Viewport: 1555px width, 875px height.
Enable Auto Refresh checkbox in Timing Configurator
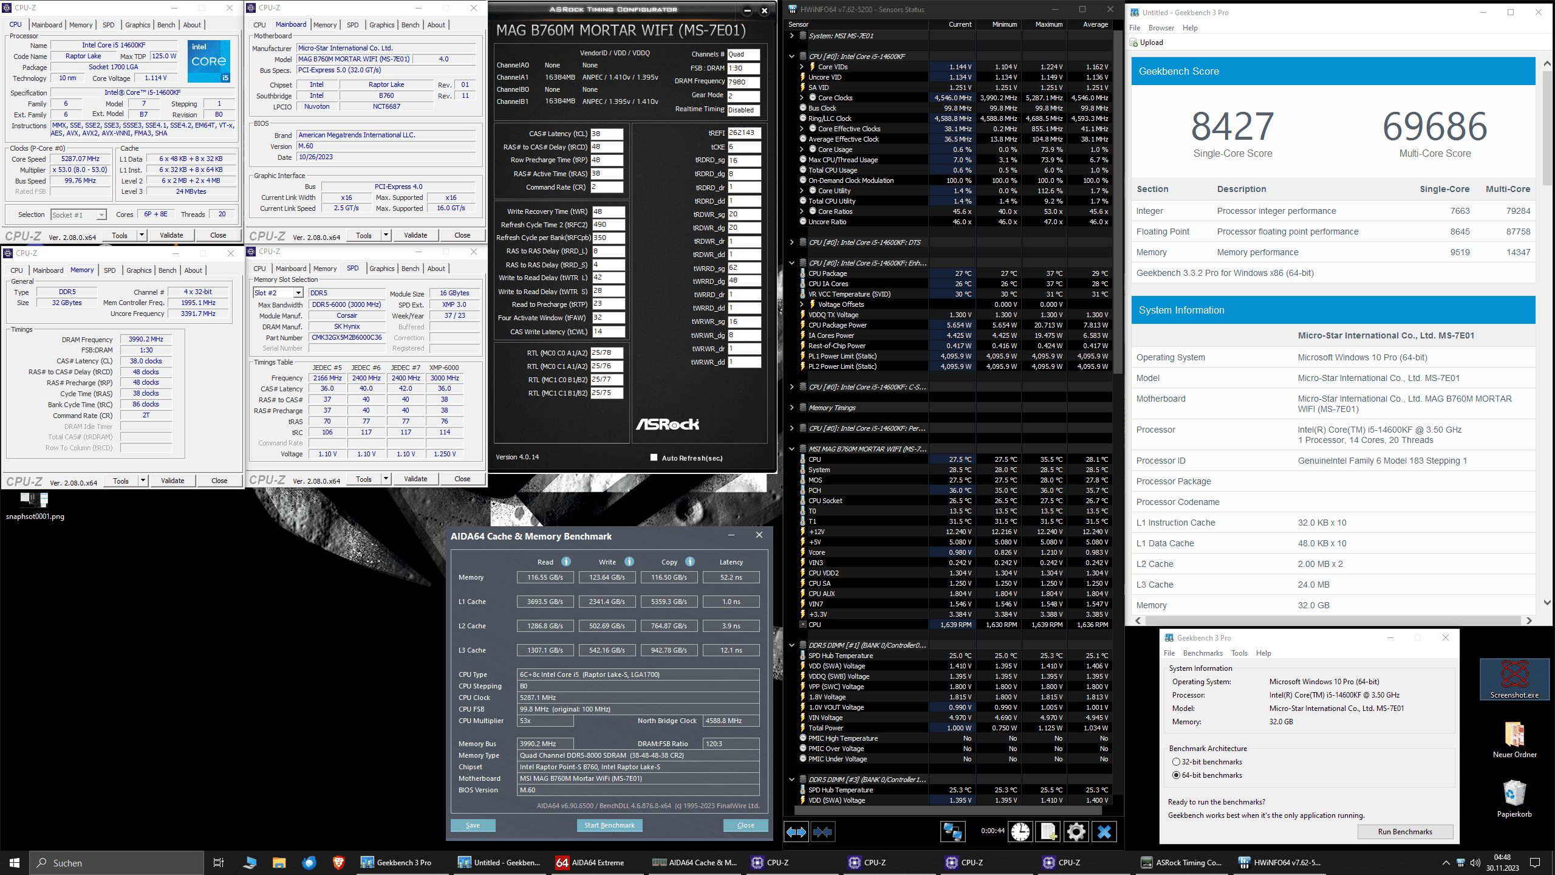click(654, 458)
